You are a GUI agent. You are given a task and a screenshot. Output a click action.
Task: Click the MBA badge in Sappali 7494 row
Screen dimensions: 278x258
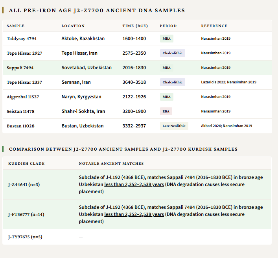pyautogui.click(x=167, y=68)
